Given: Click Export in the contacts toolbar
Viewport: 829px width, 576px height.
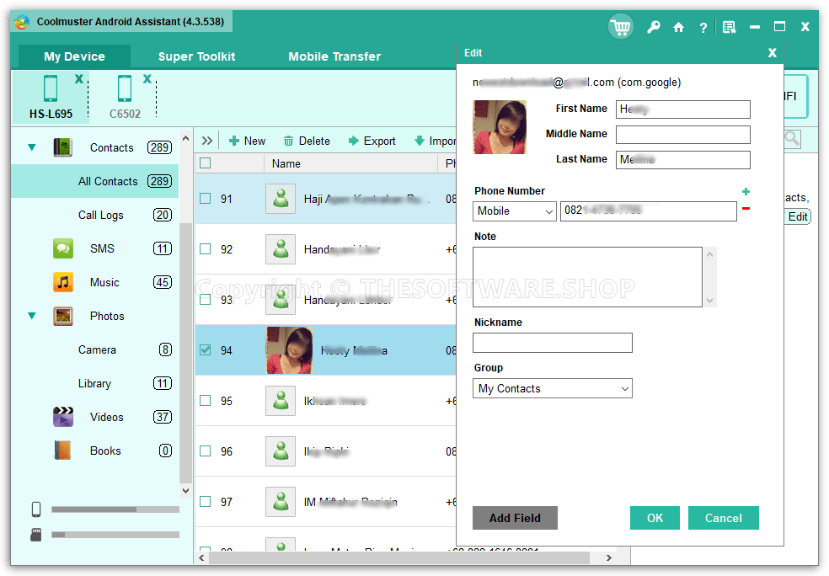Looking at the screenshot, I should coord(372,141).
